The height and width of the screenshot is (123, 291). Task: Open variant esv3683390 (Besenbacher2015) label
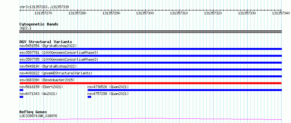click(47, 80)
